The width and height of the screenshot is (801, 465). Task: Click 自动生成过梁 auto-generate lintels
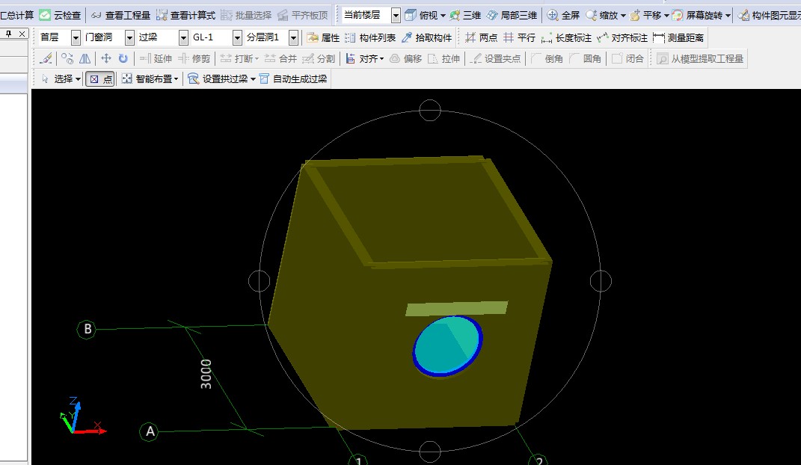click(293, 79)
